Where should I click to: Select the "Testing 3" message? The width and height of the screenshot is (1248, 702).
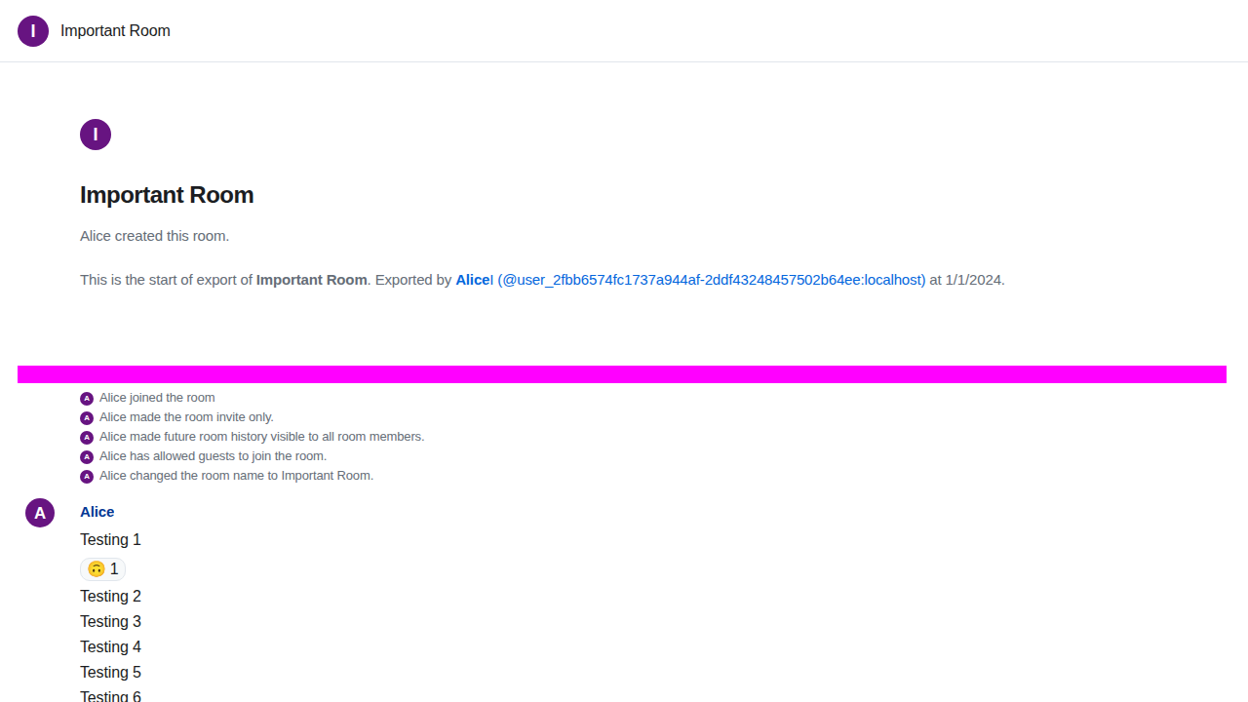[110, 622]
